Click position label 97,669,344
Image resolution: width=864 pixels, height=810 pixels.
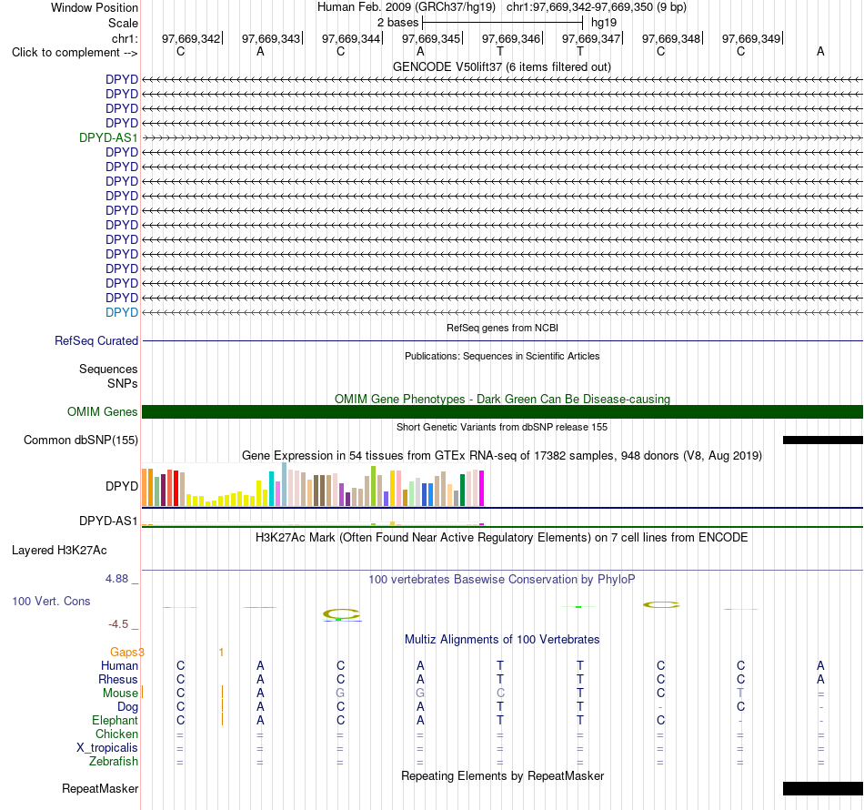coord(351,38)
